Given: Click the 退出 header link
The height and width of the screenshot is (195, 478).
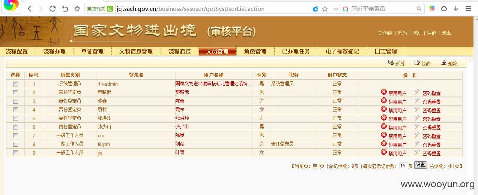Looking at the screenshot, I should click(x=446, y=33).
